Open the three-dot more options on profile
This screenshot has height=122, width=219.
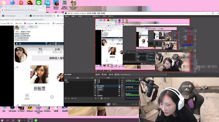pos(52,97)
